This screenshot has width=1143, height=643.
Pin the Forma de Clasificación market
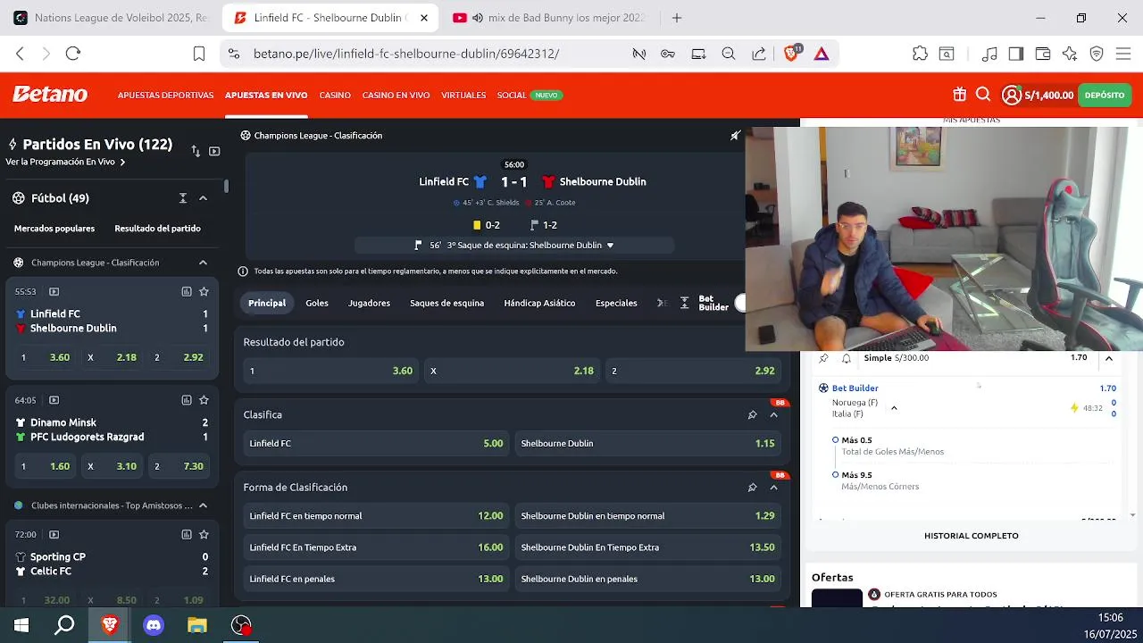click(x=752, y=487)
